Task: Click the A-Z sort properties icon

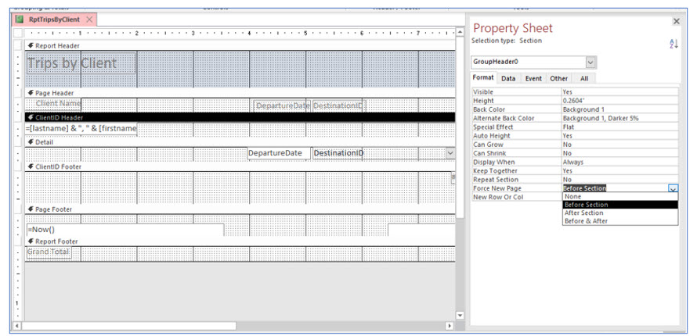Action: point(674,44)
